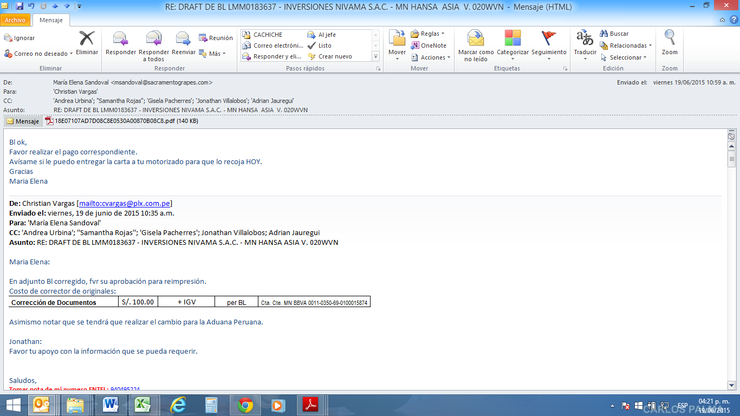Click Responder a todos icon
This screenshot has width=740, height=416.
tap(153, 40)
